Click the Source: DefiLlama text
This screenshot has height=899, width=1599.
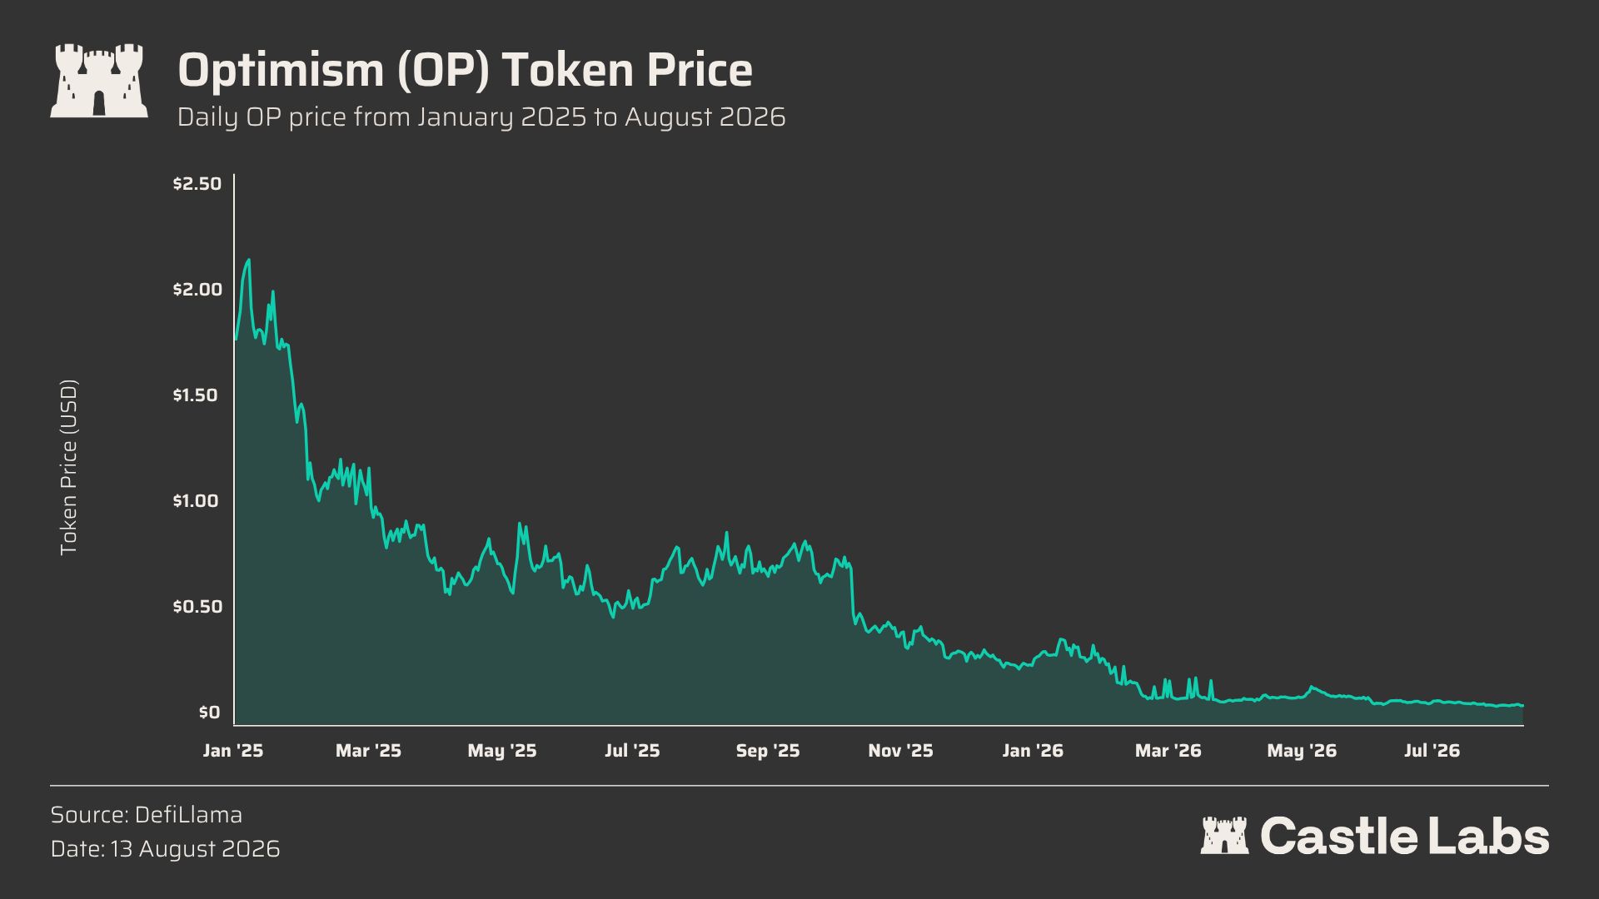pyautogui.click(x=147, y=814)
